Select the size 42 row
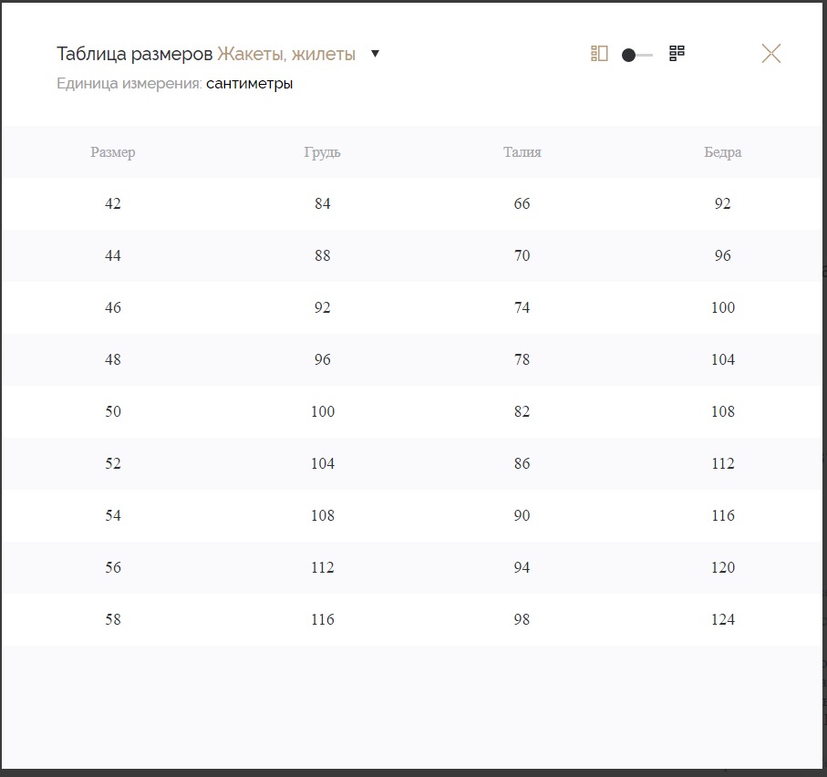Screen dimensions: 827x777 (x=113, y=203)
